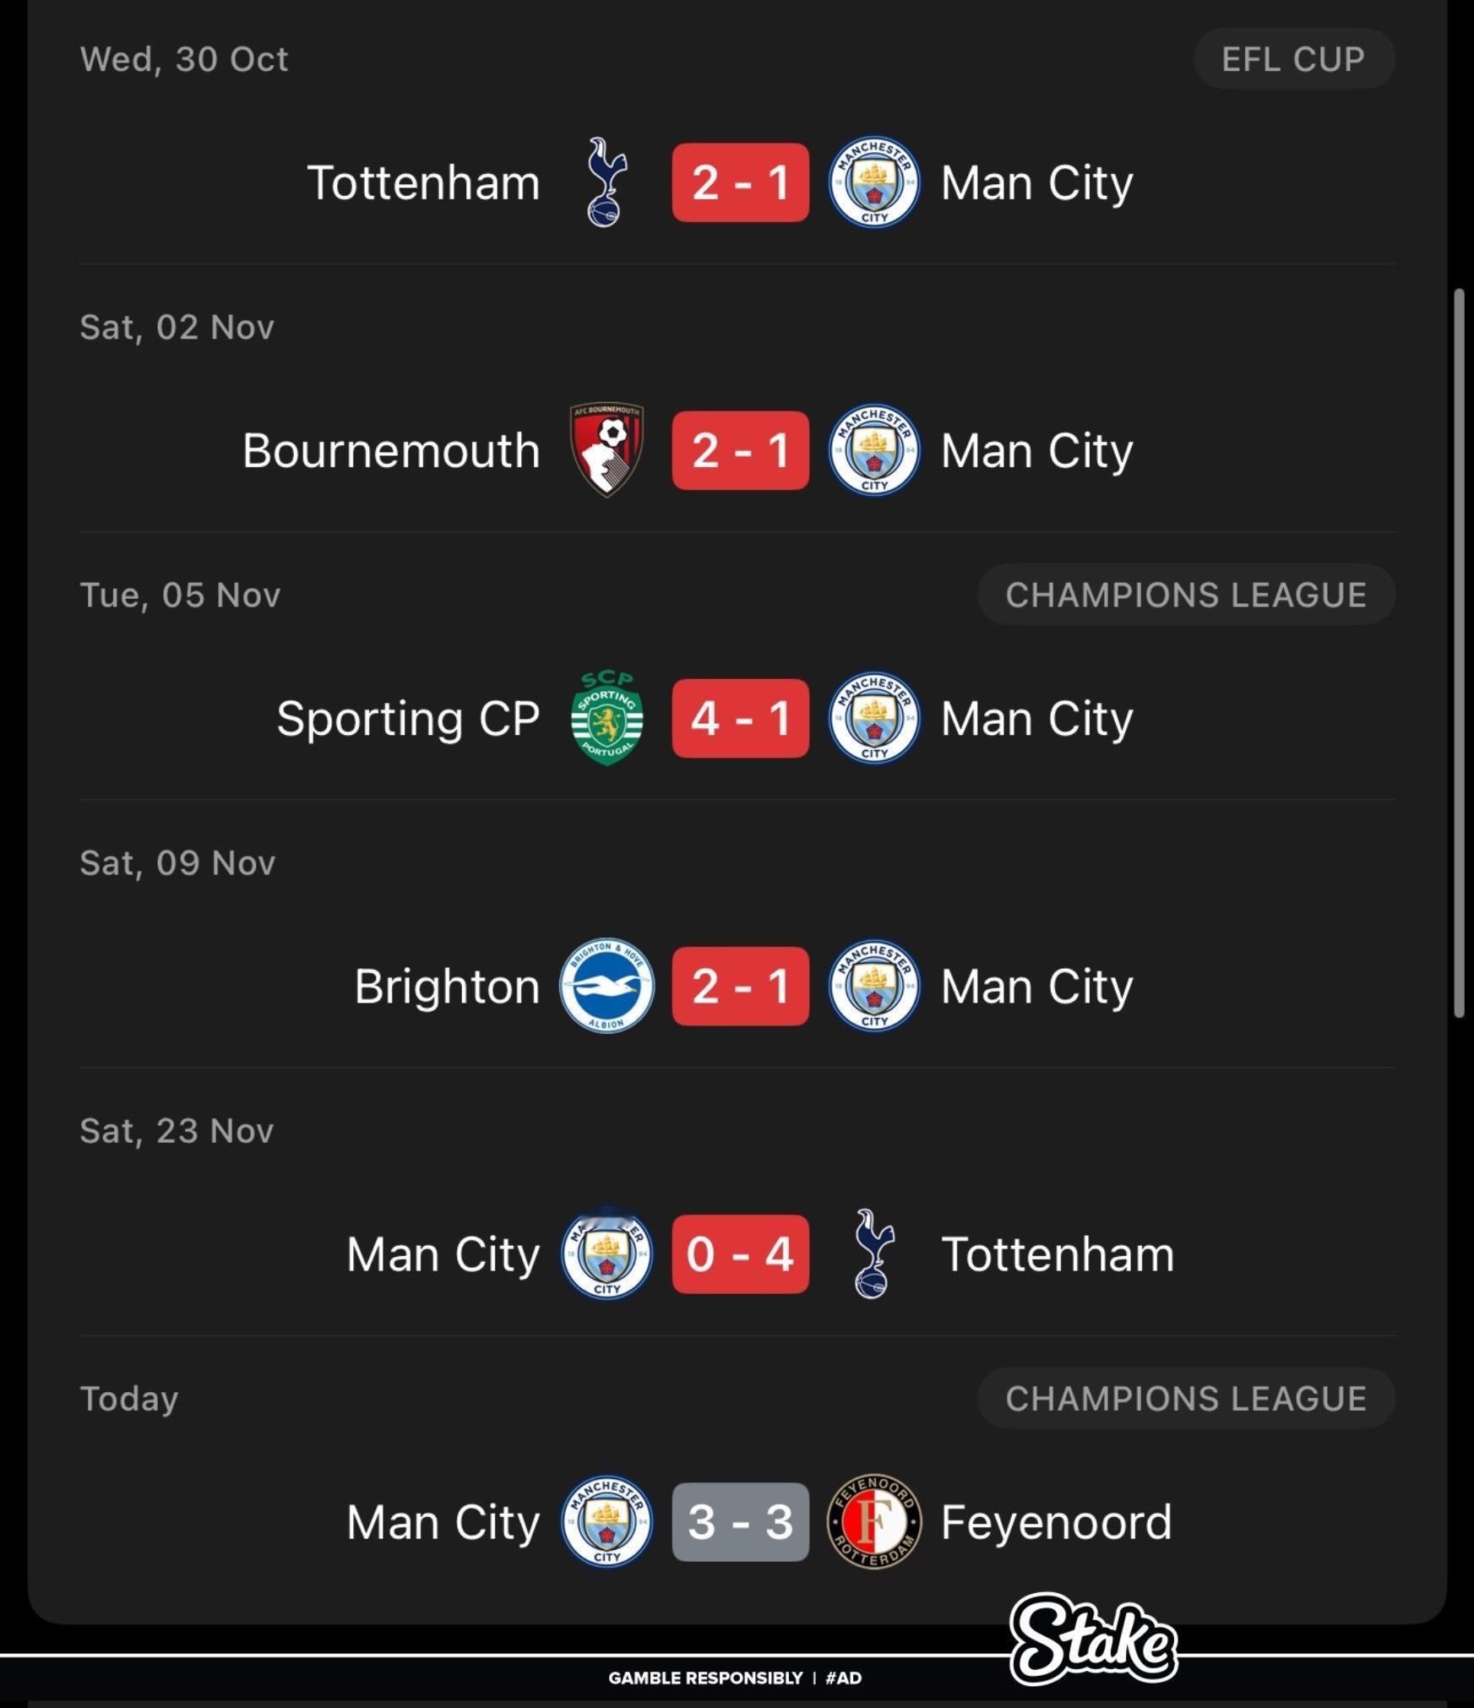Open Champions League tag on 05 Nov

point(1186,595)
